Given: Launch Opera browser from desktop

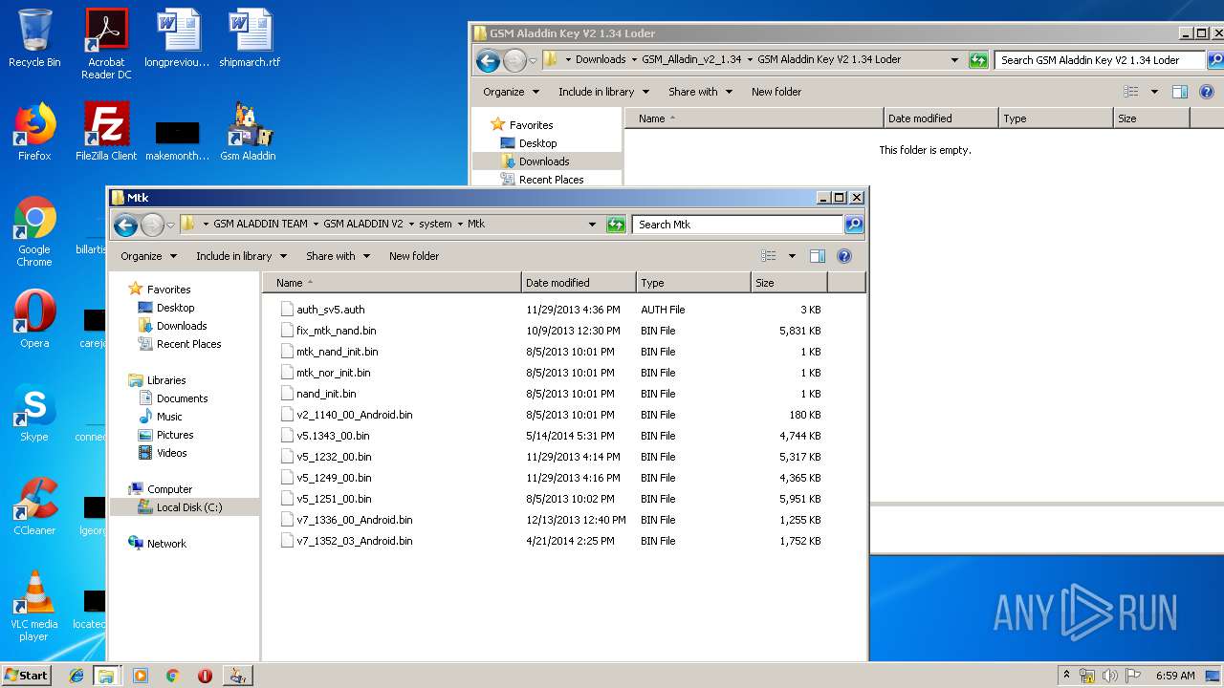Looking at the screenshot, I should click(34, 319).
